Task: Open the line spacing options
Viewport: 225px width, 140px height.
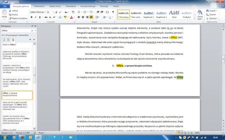Action: pyautogui.click(x=98, y=17)
